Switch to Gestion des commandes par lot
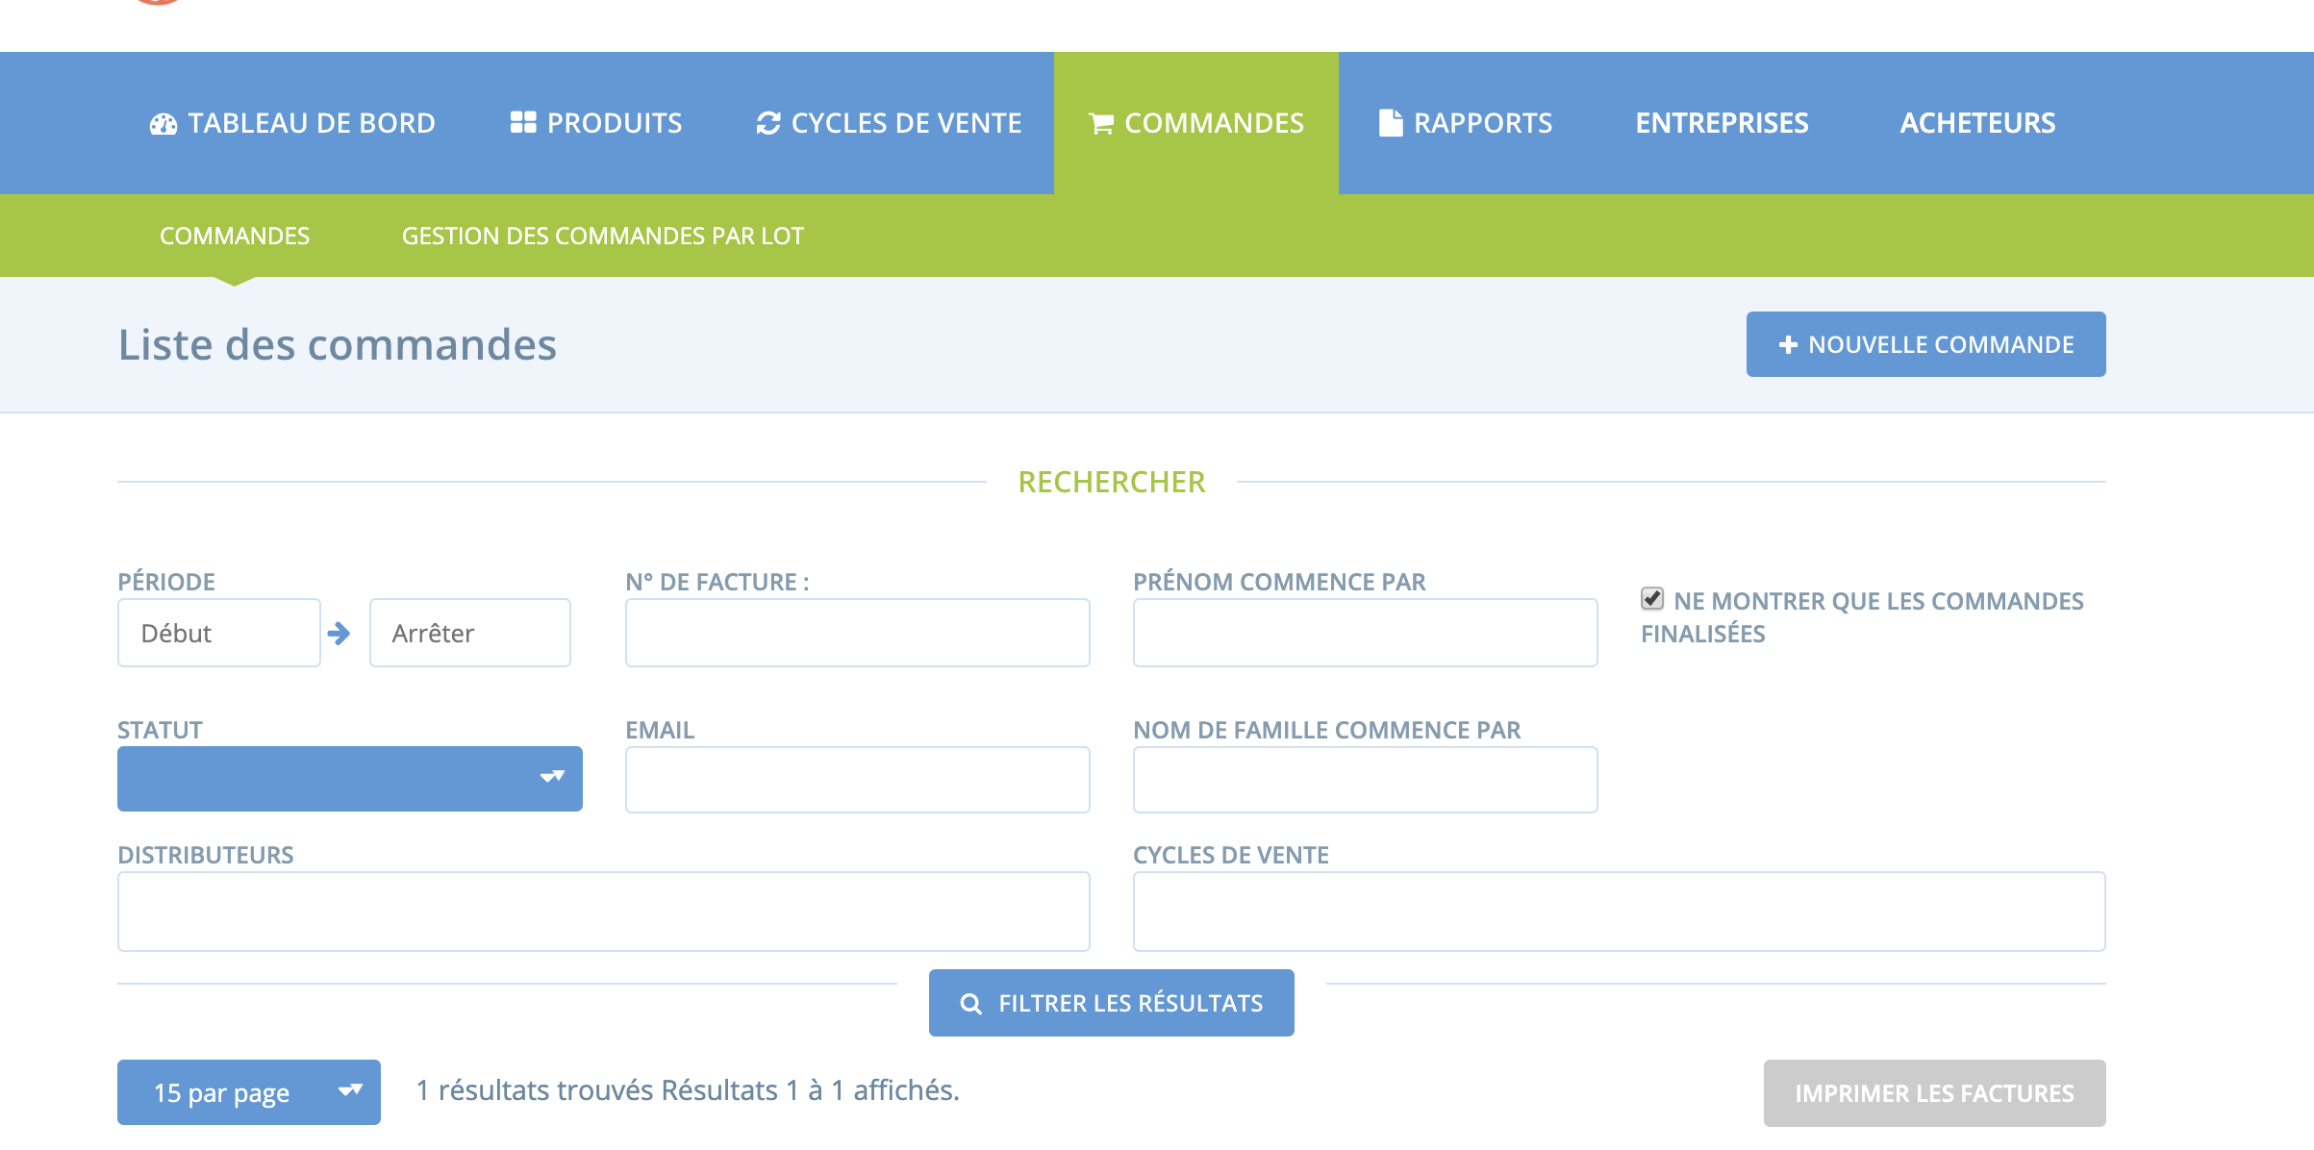2314x1150 pixels. [x=602, y=237]
